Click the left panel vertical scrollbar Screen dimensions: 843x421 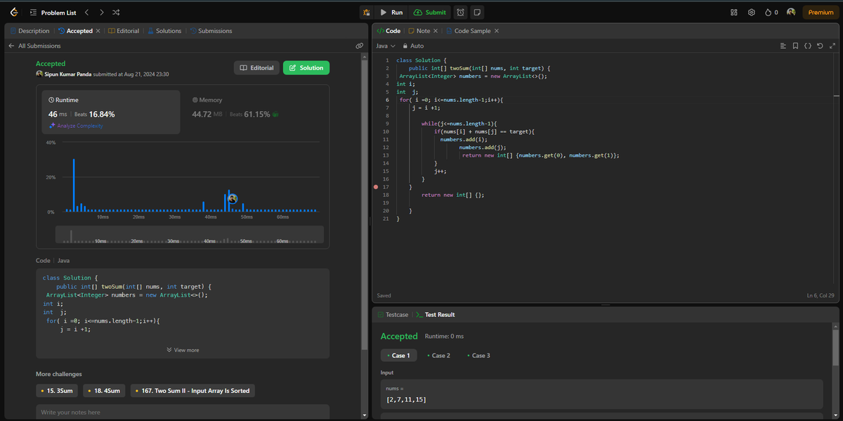click(364, 204)
